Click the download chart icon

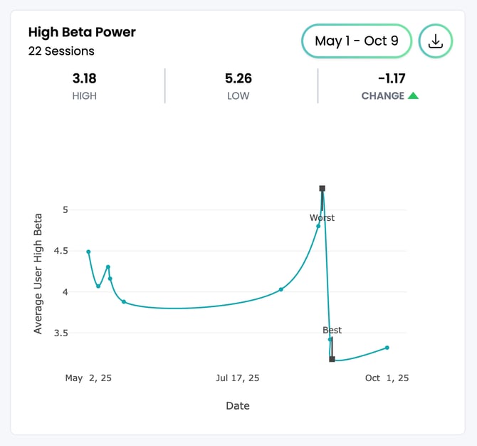(x=435, y=41)
